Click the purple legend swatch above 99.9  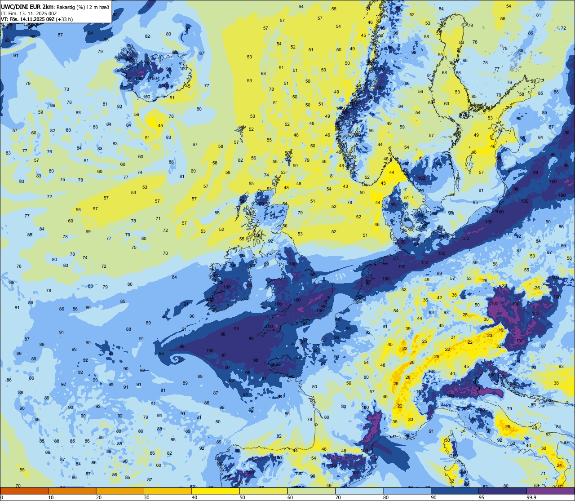550,491
